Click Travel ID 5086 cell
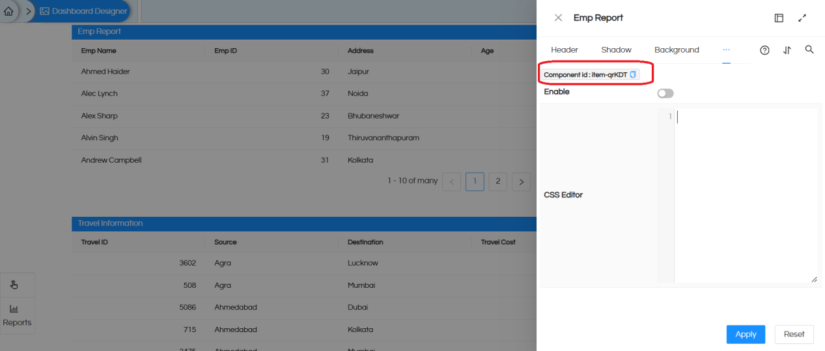 click(x=188, y=307)
